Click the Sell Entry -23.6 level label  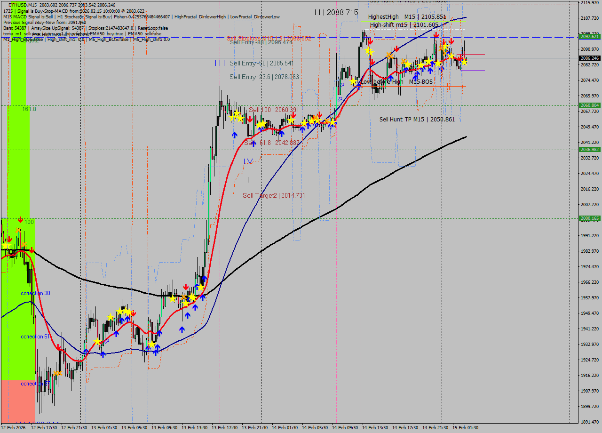264,77
